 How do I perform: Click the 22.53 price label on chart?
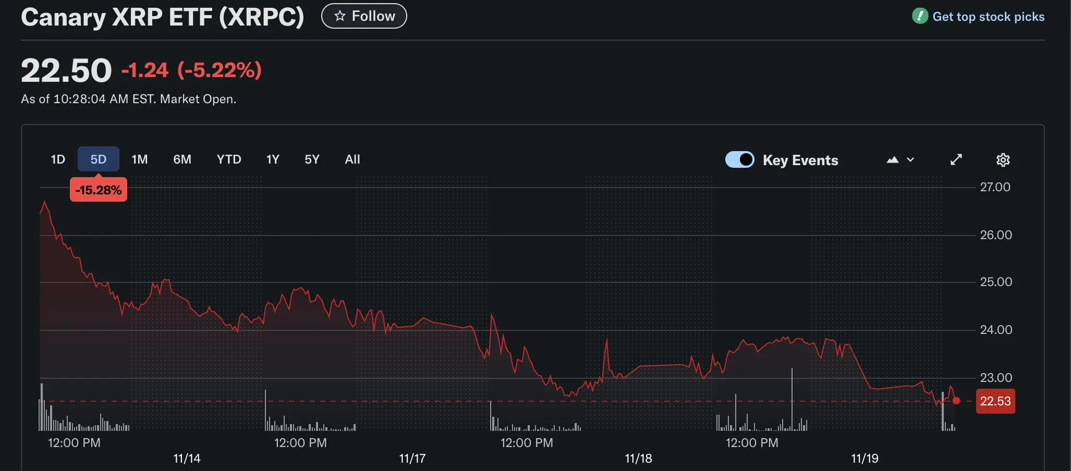click(995, 401)
